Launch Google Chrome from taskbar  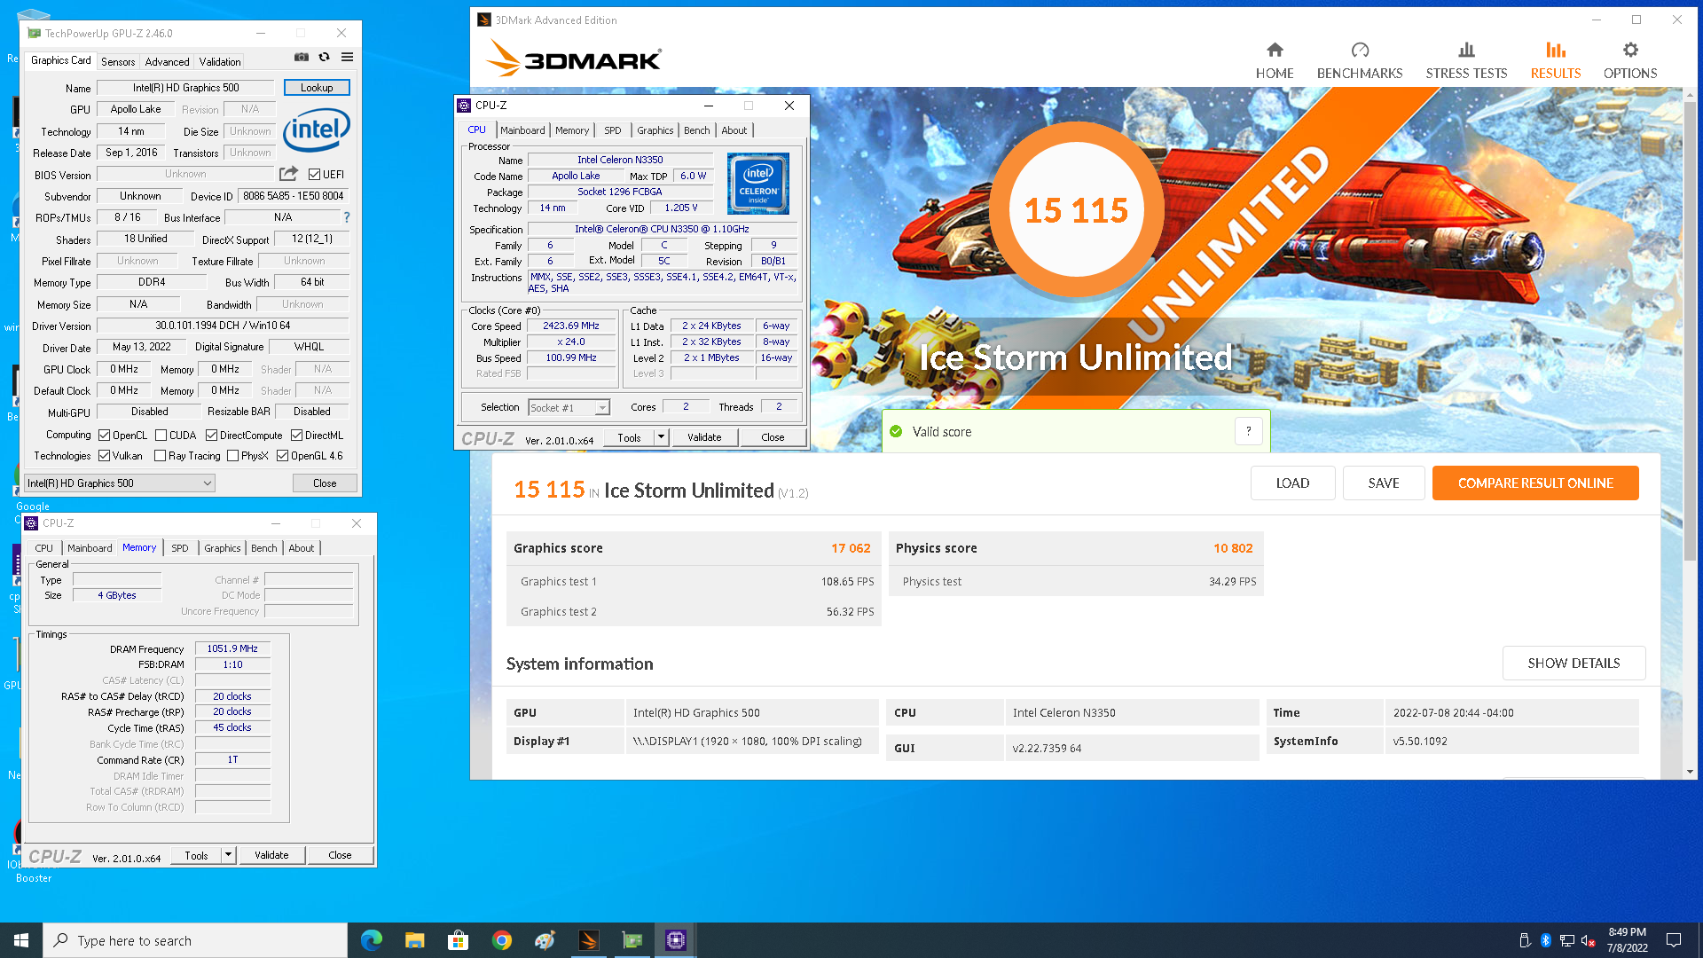pyautogui.click(x=501, y=940)
